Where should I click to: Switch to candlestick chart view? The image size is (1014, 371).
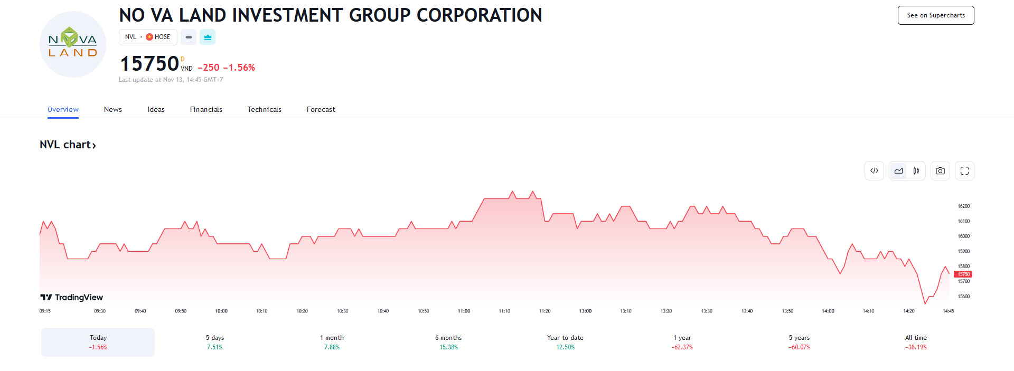916,171
